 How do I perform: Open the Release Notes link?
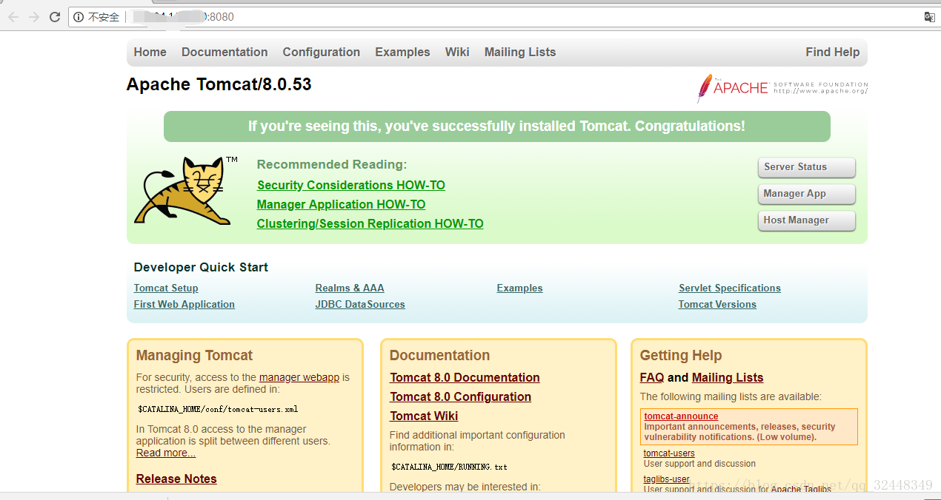coord(176,479)
